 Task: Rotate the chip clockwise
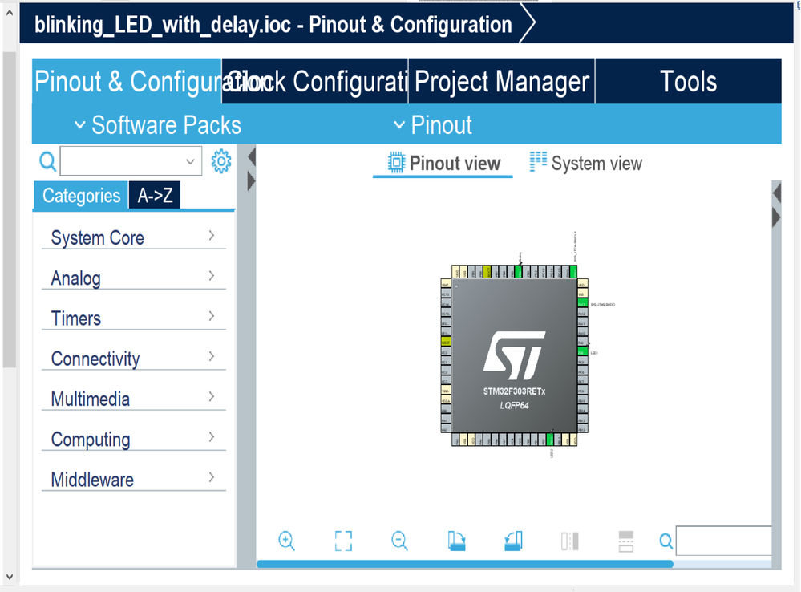pos(456,541)
